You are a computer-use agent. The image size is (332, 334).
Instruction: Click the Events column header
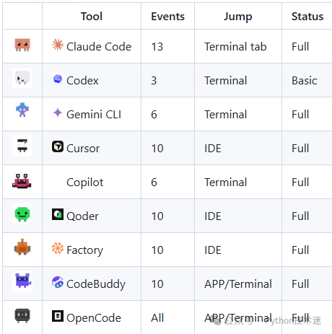168,17
